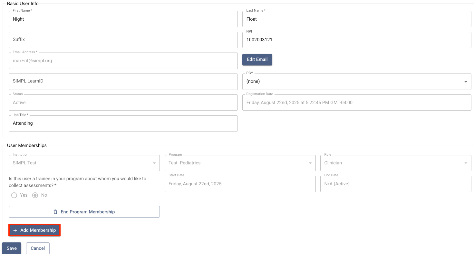Image resolution: width=474 pixels, height=254 pixels.
Task: Click the End Date field showing N/A (Active)
Action: click(396, 184)
